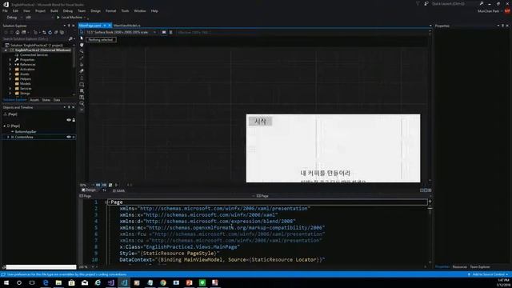
Task: Click landscape orientation icon in designer toolbar
Action: (164, 32)
